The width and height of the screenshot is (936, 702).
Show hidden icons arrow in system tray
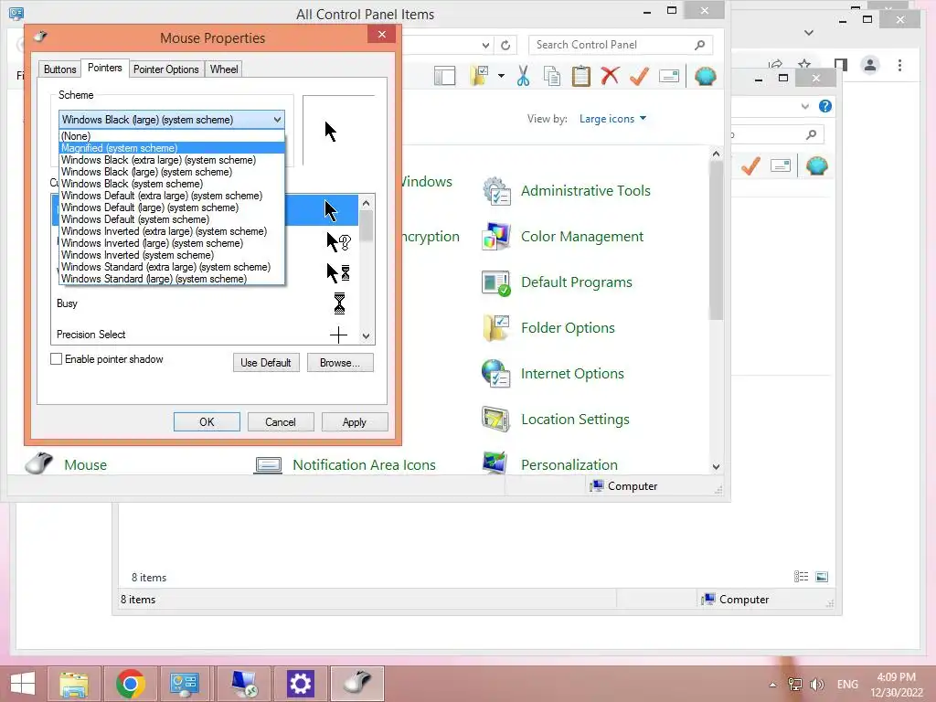[772, 685]
